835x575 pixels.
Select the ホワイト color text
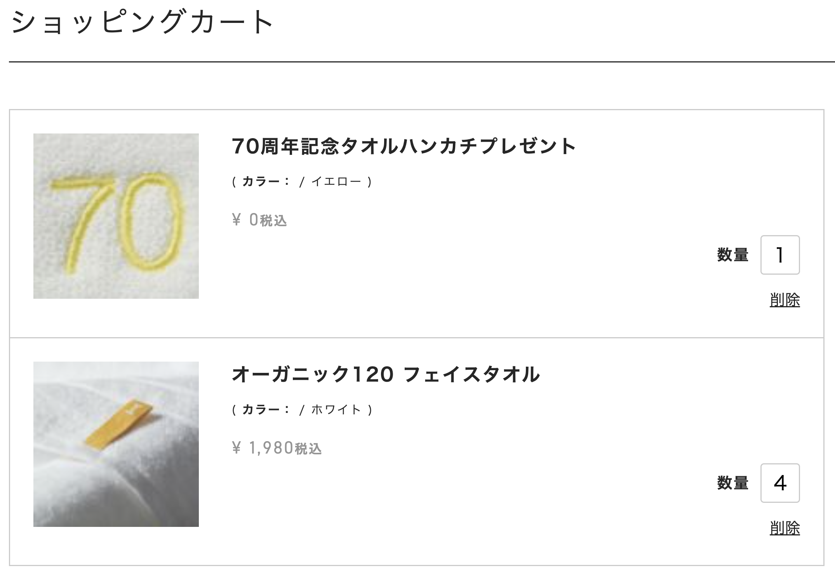336,409
